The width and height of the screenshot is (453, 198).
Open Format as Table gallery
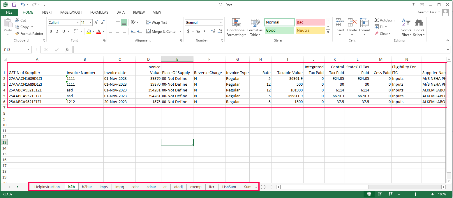(x=255, y=28)
